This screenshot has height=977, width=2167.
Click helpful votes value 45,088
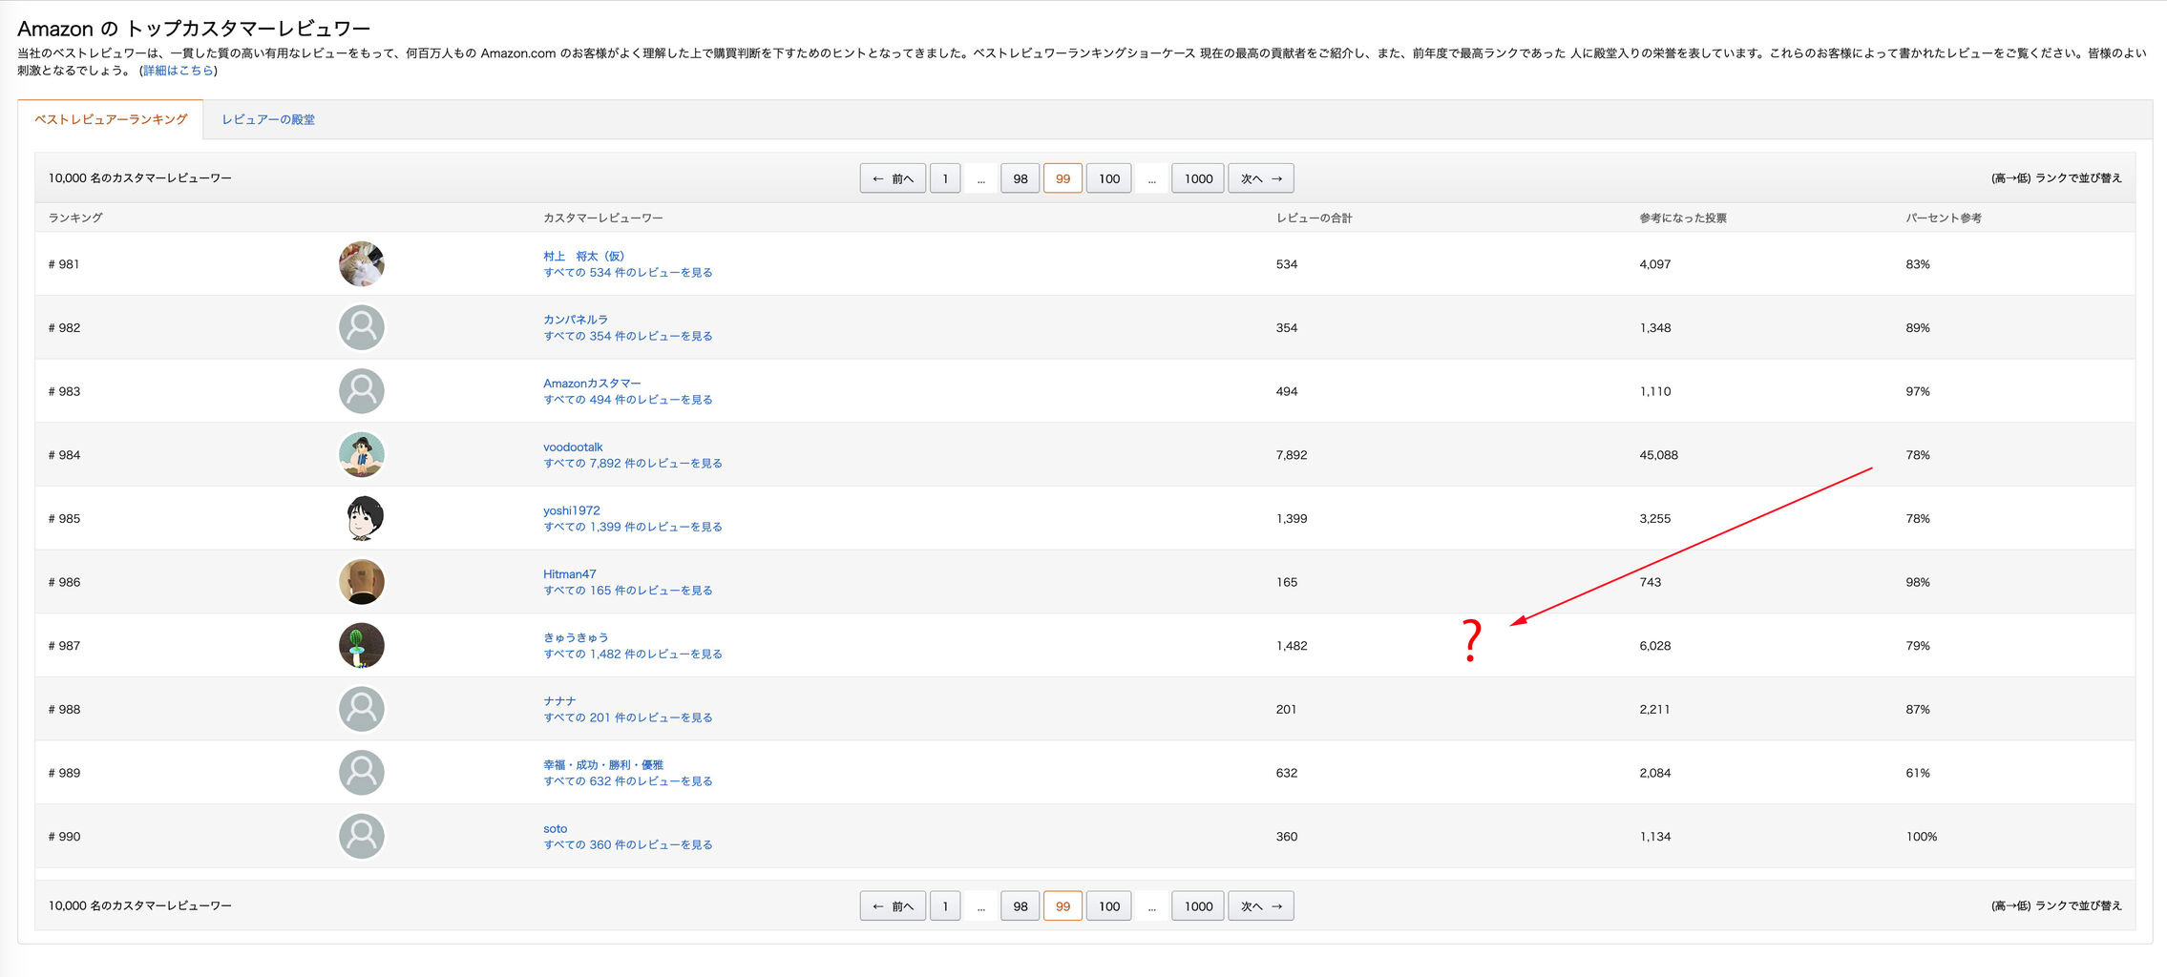pyautogui.click(x=1659, y=455)
